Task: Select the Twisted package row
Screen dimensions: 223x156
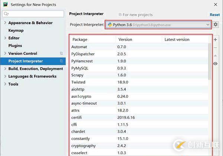Action: [x=139, y=82]
